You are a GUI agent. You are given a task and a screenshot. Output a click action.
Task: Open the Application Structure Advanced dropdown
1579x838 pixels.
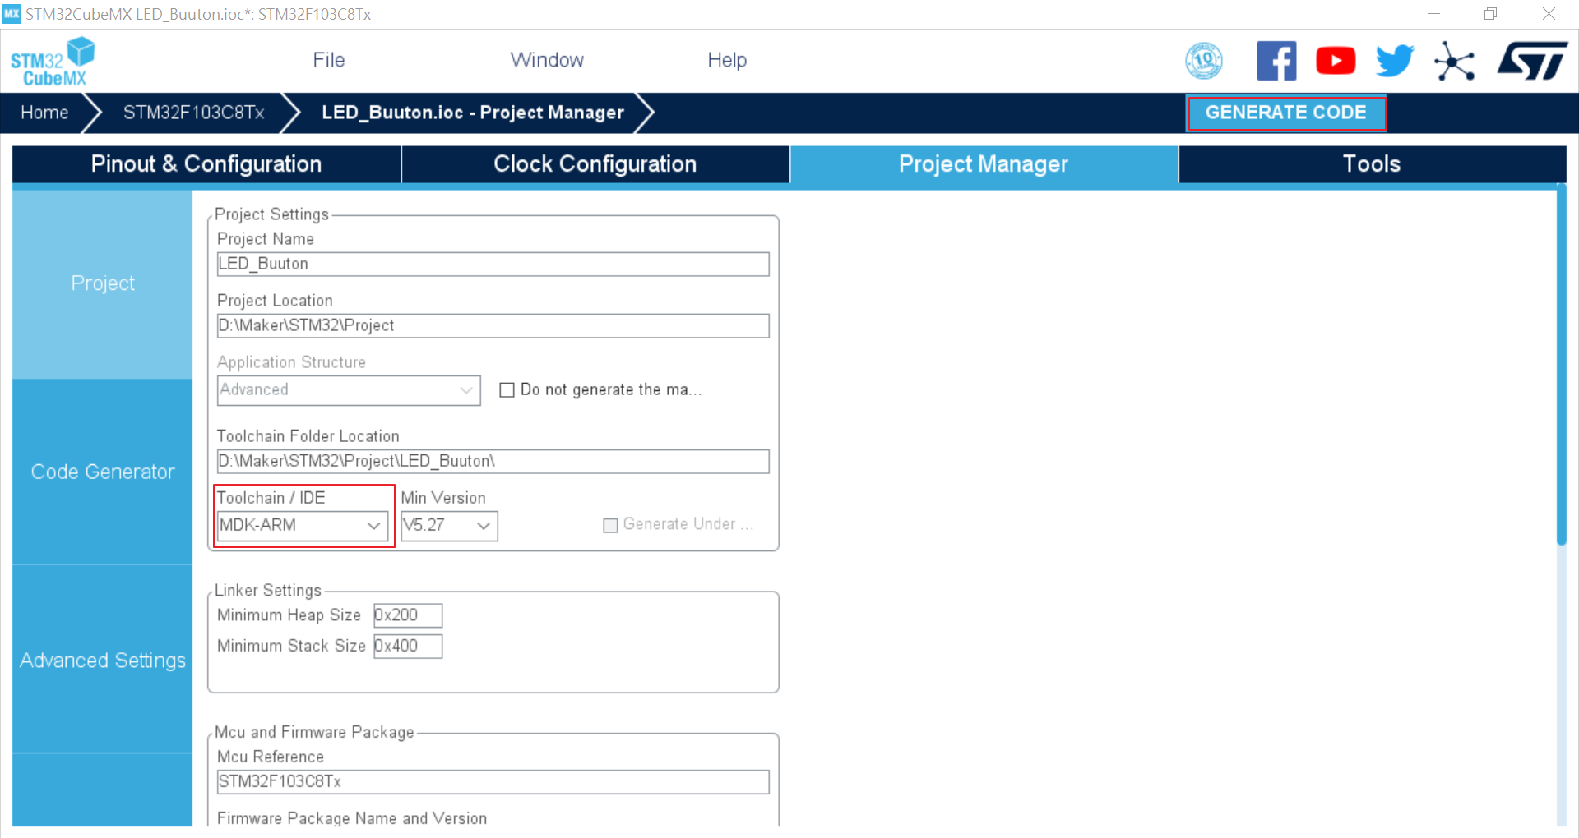pyautogui.click(x=349, y=390)
